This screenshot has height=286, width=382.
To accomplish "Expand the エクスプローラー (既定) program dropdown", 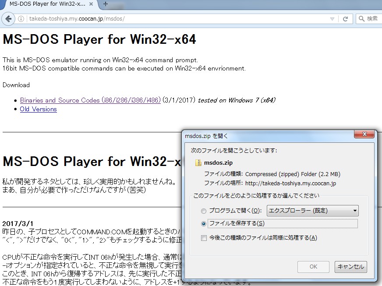I will click(313, 211).
